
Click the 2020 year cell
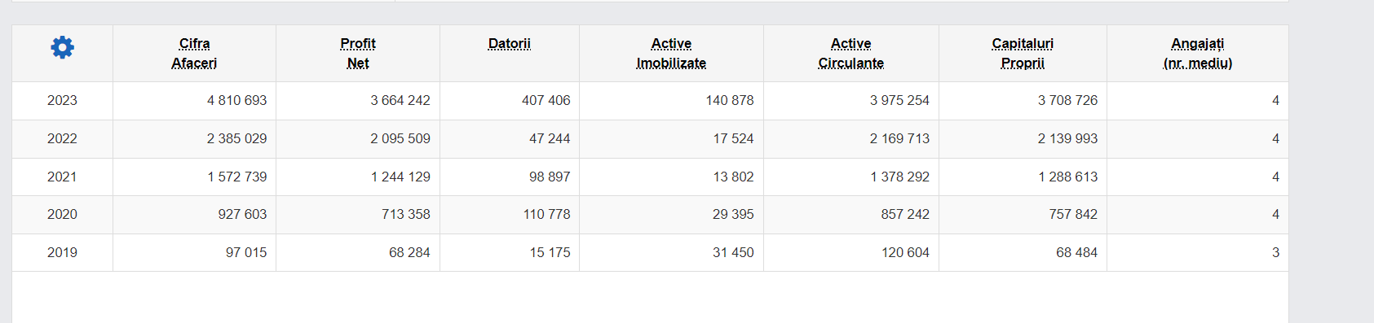[62, 214]
